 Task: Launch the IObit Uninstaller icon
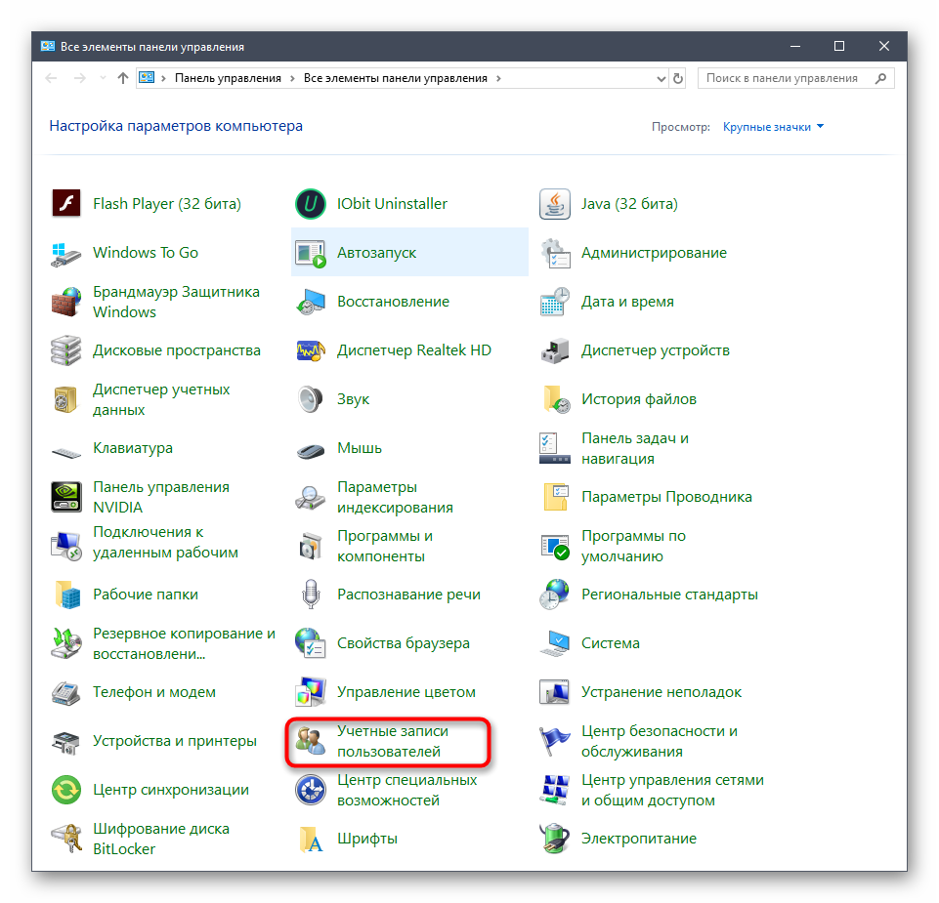(311, 204)
